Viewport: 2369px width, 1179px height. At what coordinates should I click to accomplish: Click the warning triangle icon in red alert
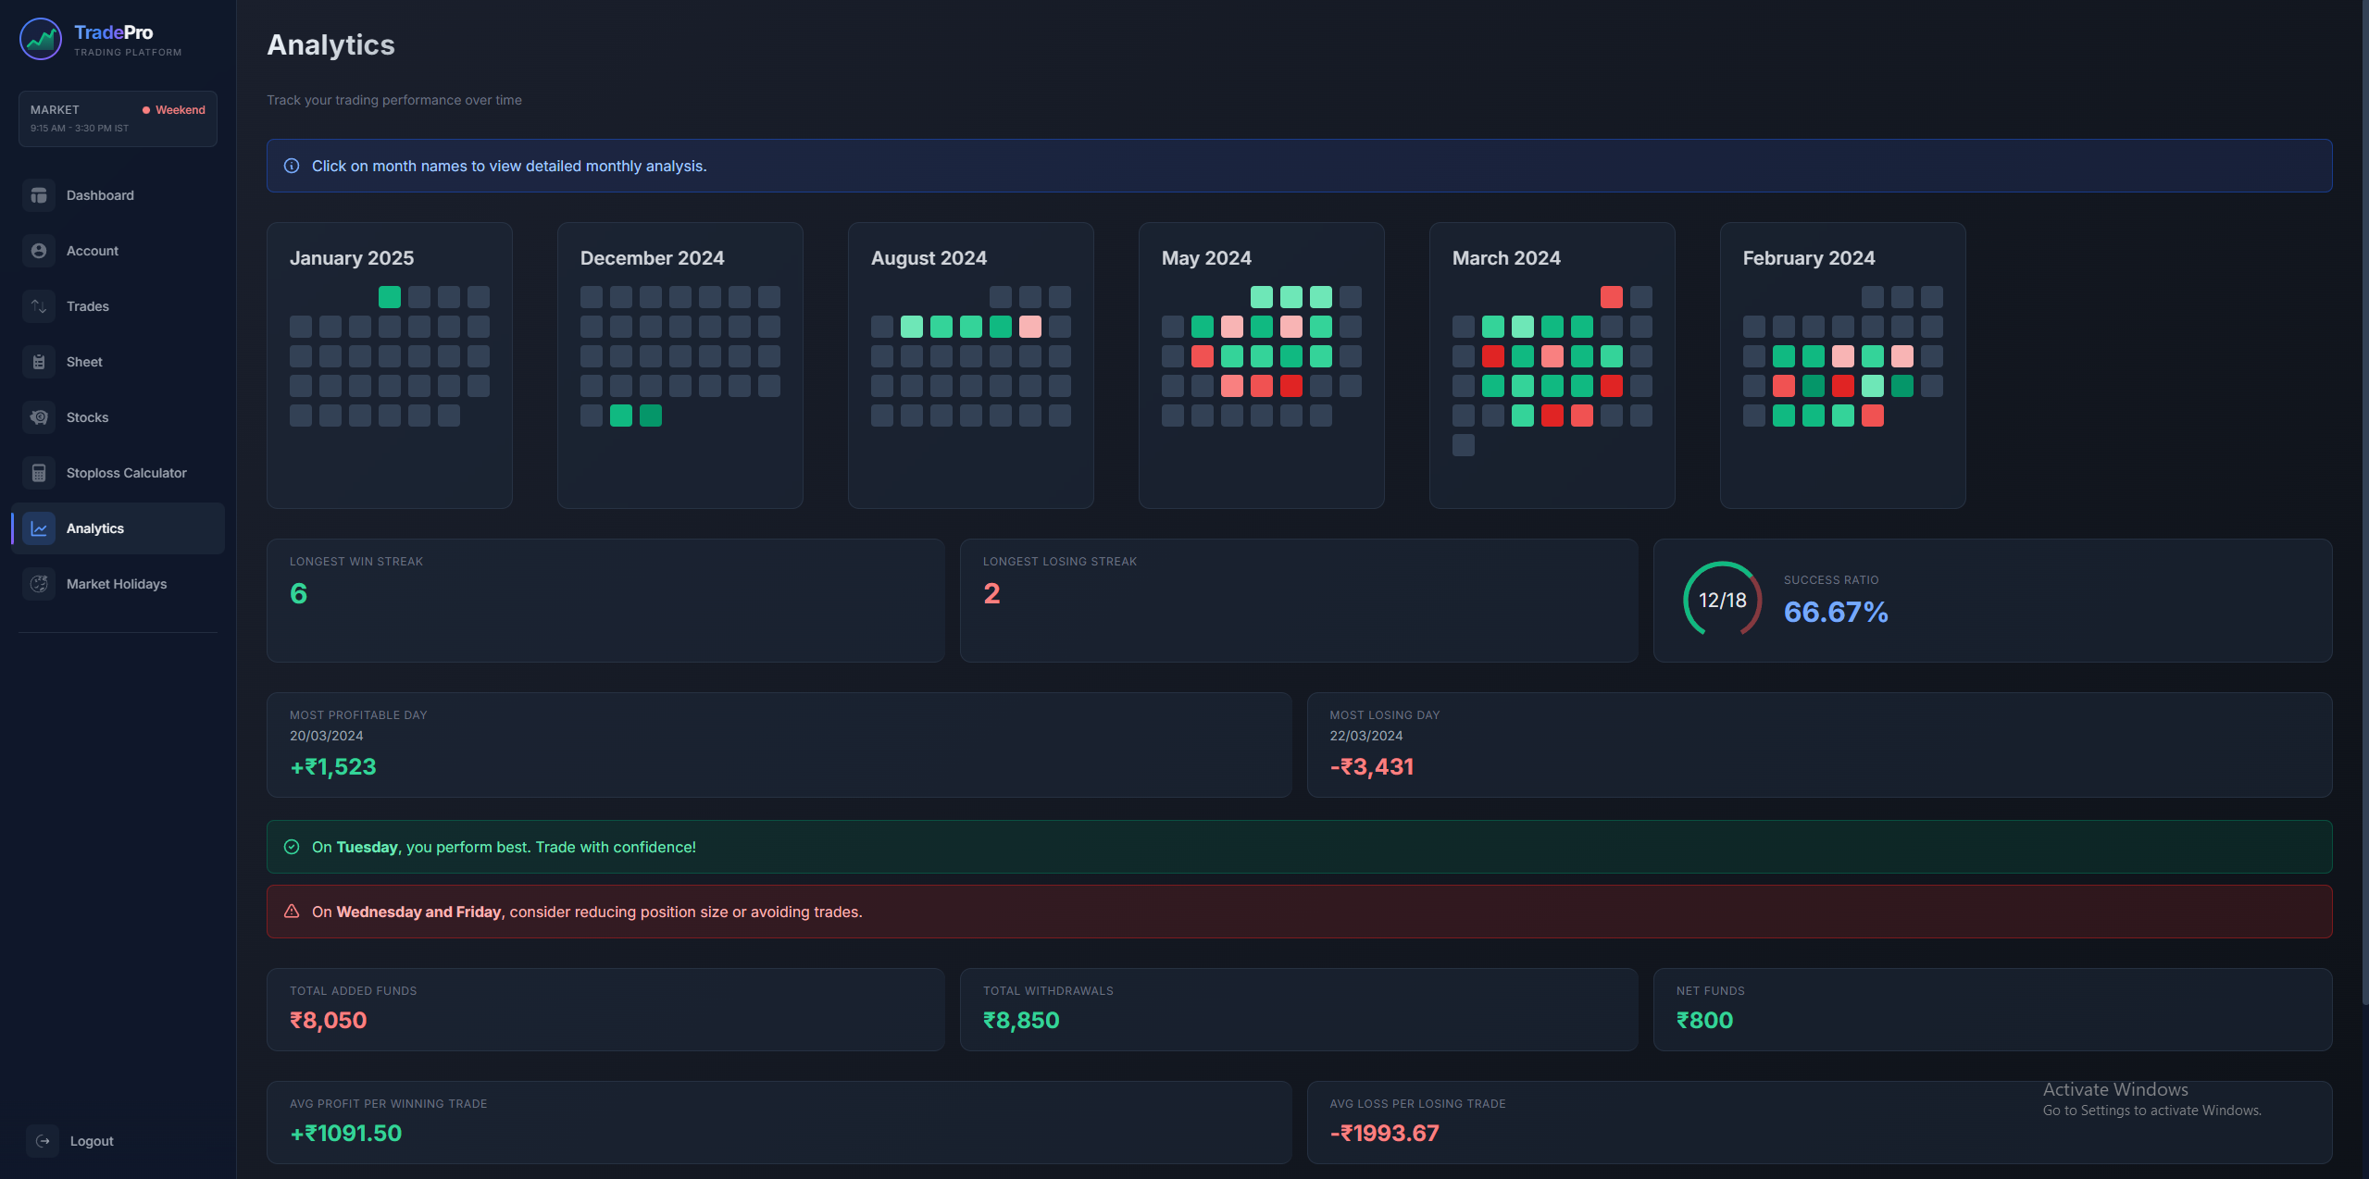292,912
